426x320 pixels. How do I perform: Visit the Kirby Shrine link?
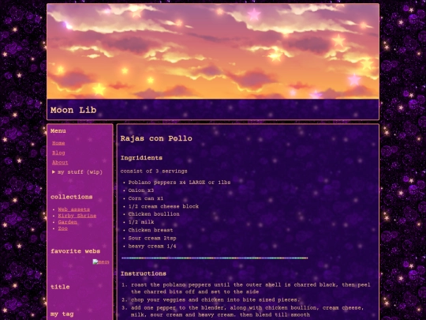click(77, 216)
